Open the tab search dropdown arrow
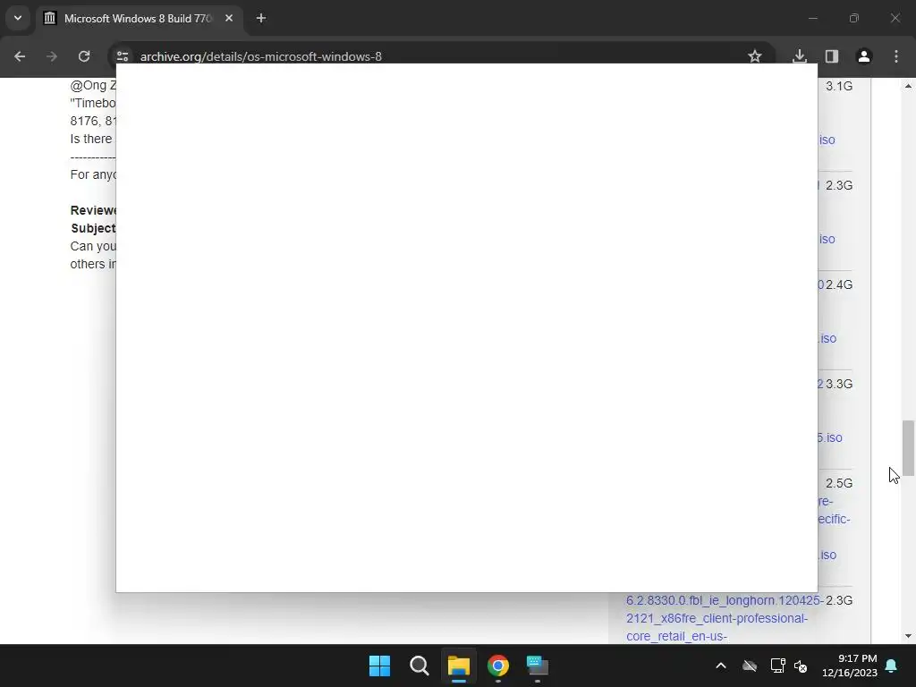This screenshot has height=687, width=916. coord(18,18)
